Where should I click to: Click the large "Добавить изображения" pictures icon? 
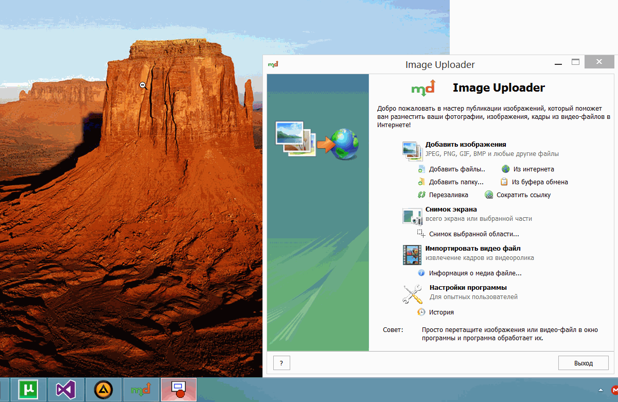coord(412,150)
